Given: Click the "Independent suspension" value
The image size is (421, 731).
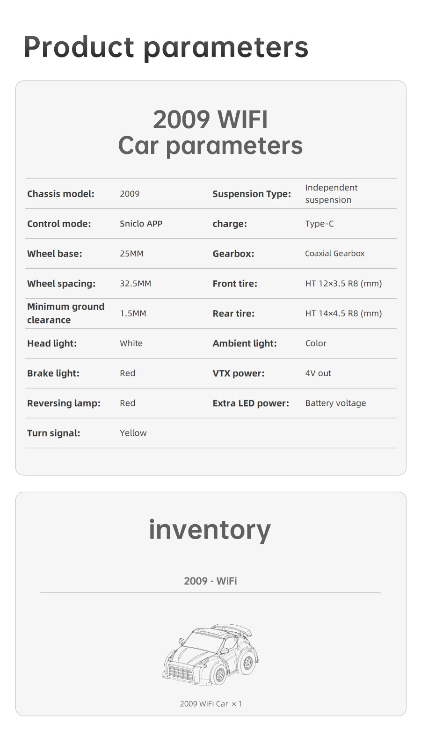Looking at the screenshot, I should tap(331, 194).
